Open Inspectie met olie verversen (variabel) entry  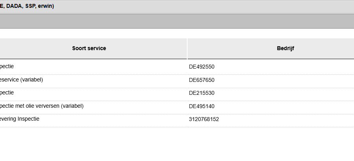pyautogui.click(x=41, y=106)
